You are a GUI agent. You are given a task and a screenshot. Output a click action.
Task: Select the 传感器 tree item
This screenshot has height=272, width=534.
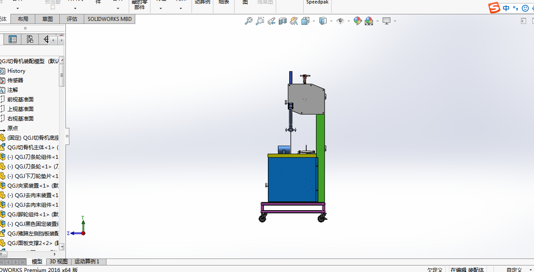coord(15,81)
